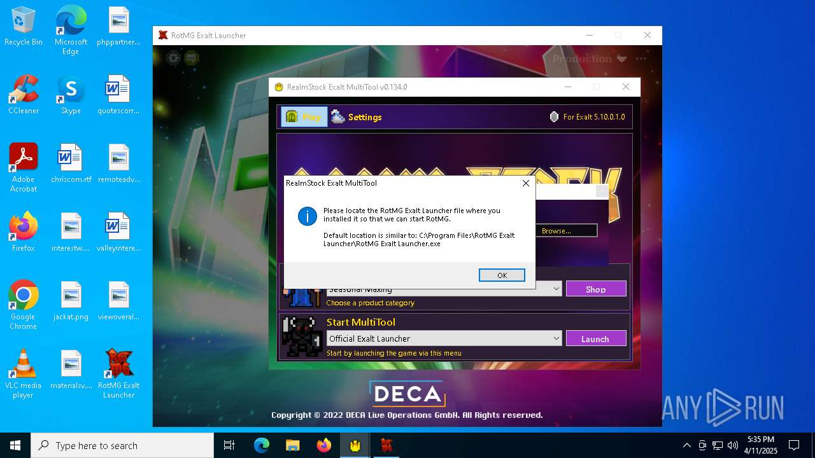Click the volume icon in system tray

(x=733, y=445)
